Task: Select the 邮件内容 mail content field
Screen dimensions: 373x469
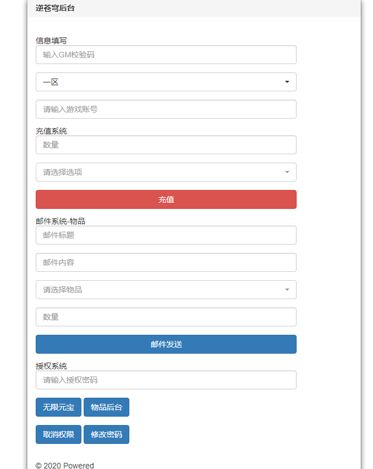Action: (166, 262)
